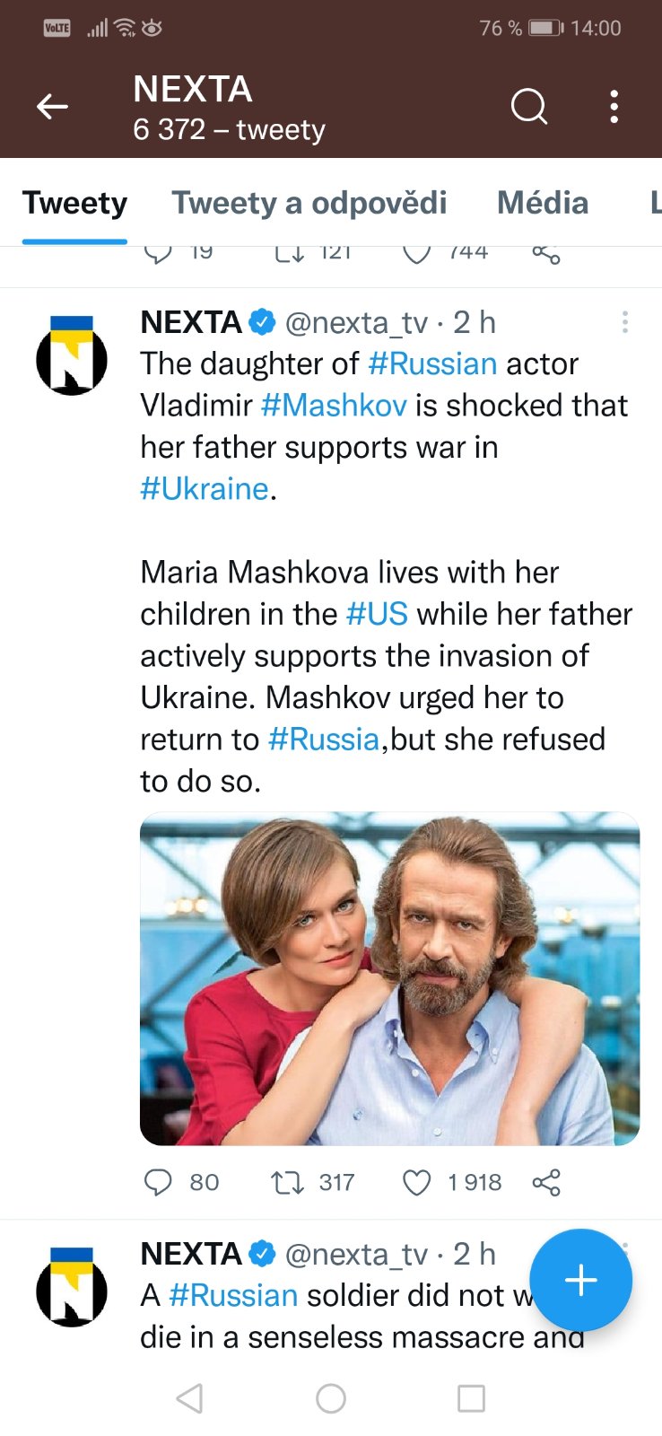Compose a new tweet with the plus button
The height and width of the screenshot is (1436, 662).
pyautogui.click(x=580, y=1280)
